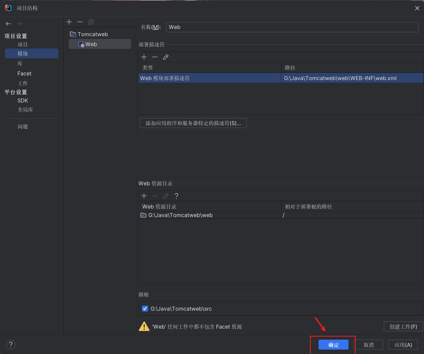Open help button at bottom left
This screenshot has height=354, width=424.
pos(11,345)
